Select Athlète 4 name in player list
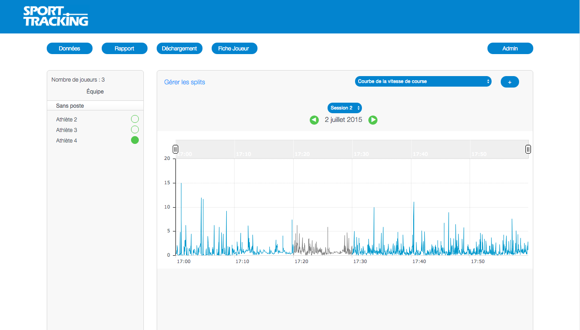This screenshot has width=580, height=330. tap(67, 141)
